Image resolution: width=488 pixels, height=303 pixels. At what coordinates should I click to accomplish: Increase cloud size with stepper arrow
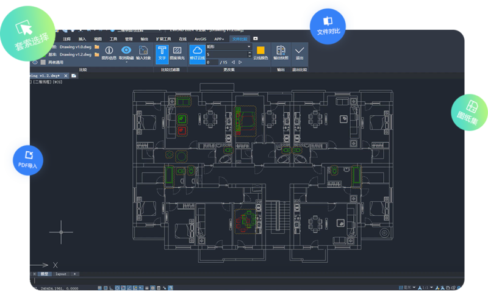(x=249, y=53)
